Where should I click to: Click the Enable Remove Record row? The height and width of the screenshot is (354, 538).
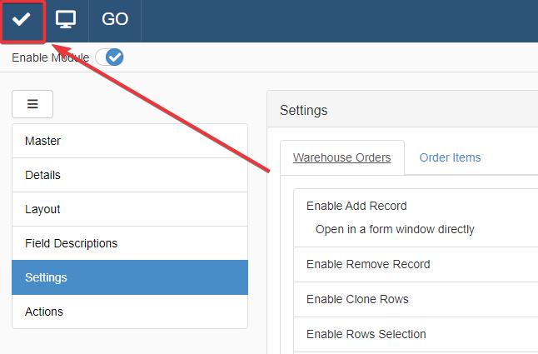click(368, 264)
